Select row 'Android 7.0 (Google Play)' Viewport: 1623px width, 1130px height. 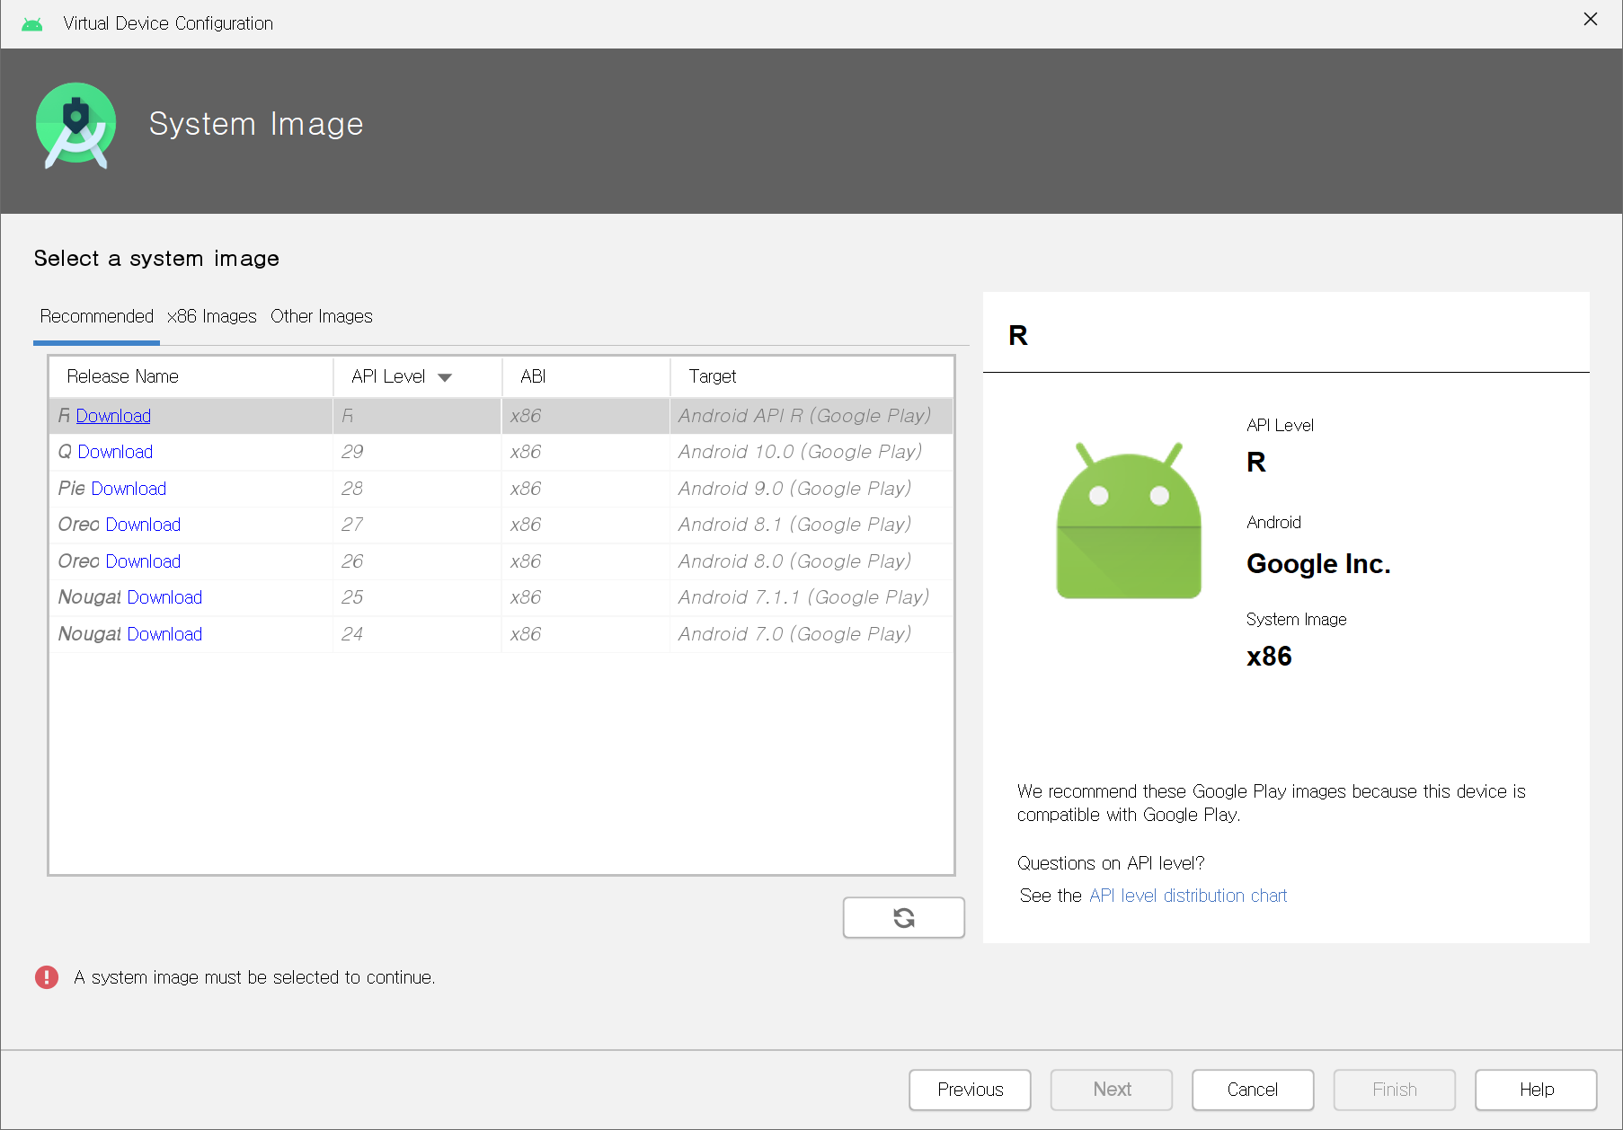coord(501,634)
